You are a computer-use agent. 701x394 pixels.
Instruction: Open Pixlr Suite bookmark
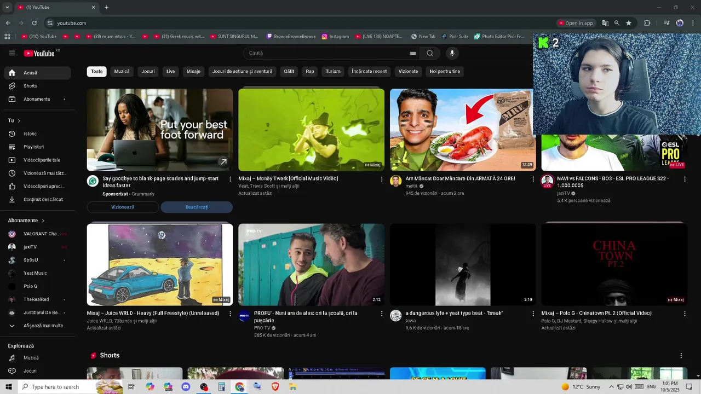point(455,37)
